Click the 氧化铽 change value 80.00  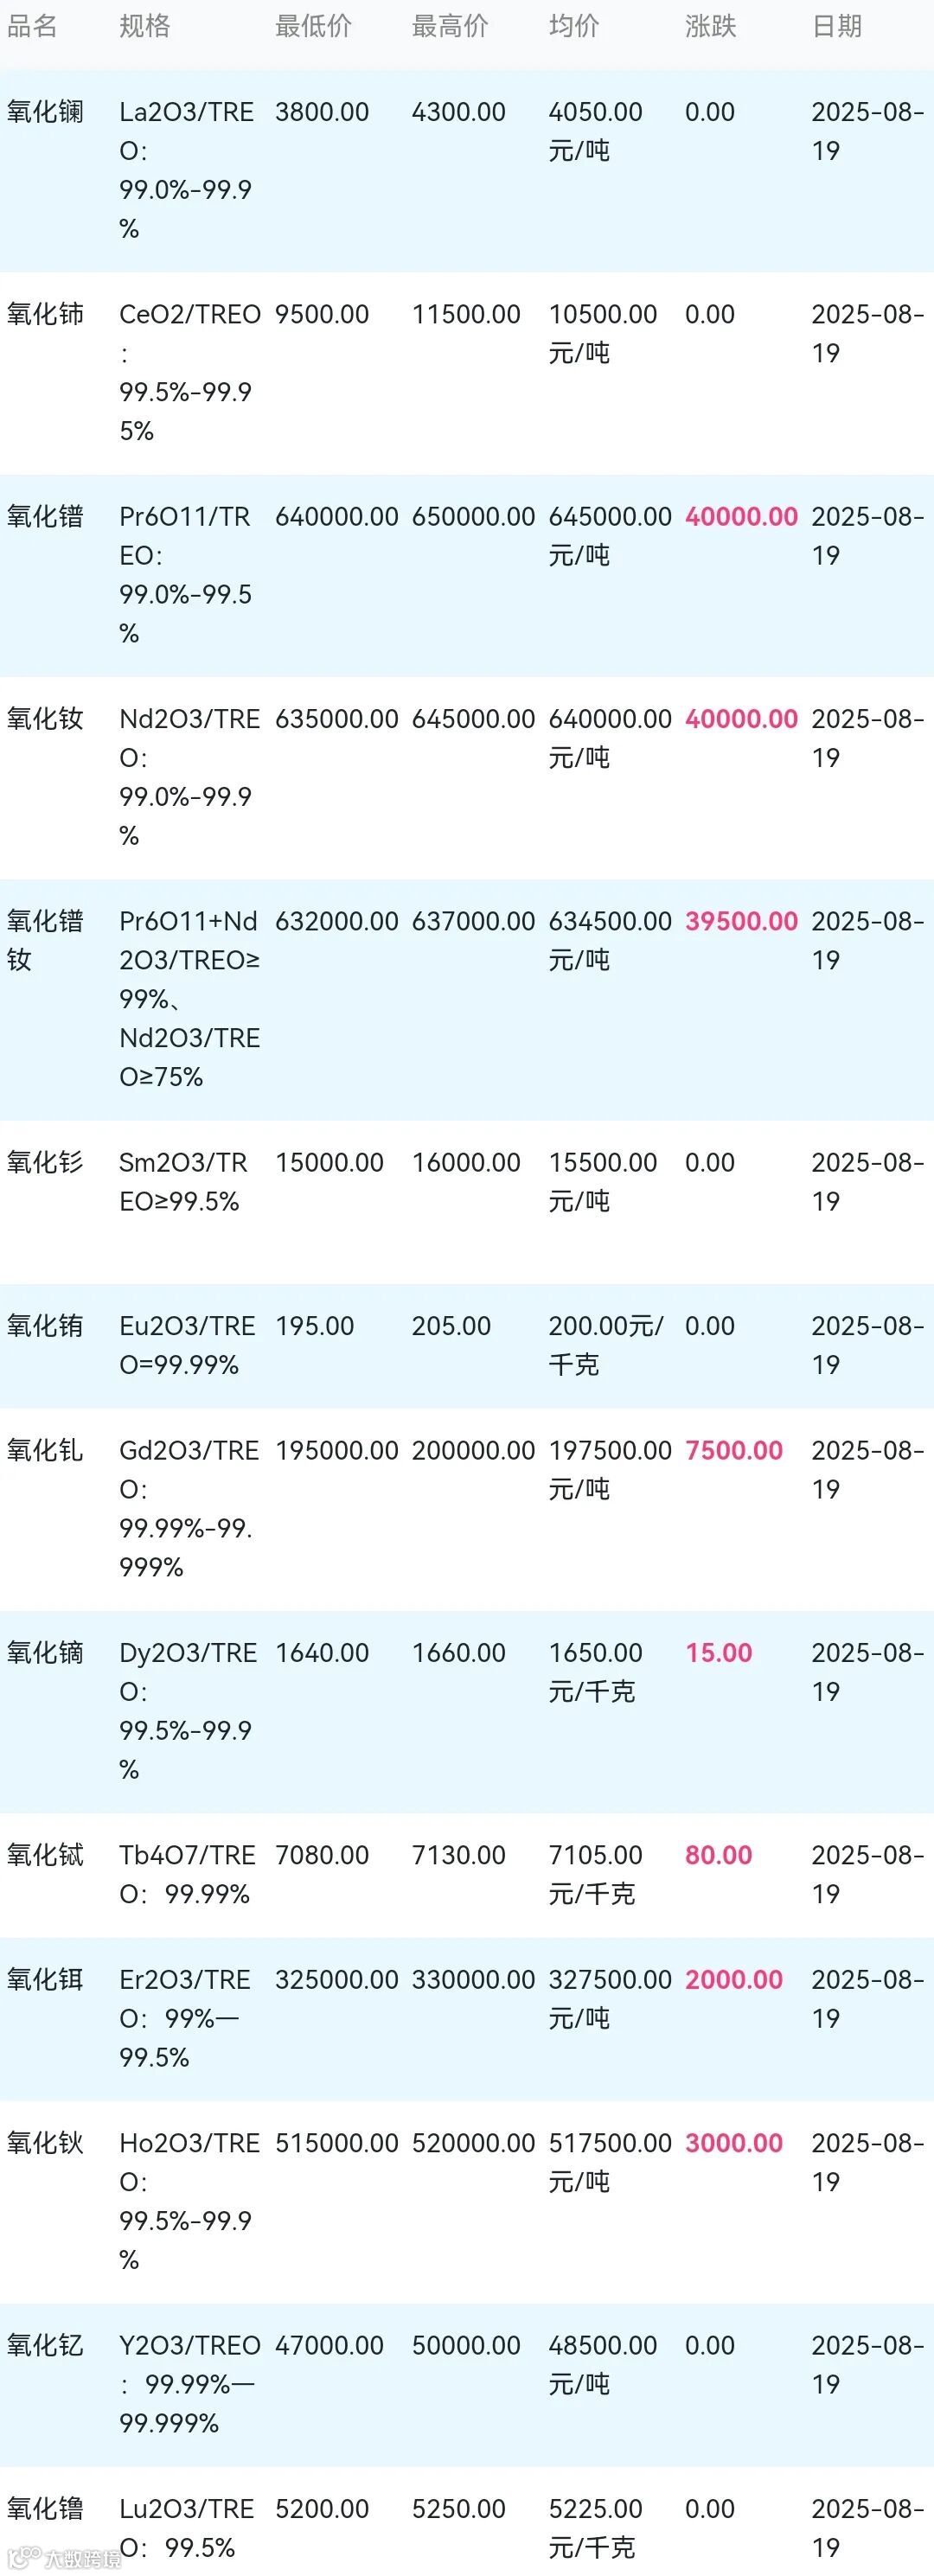(x=718, y=1855)
